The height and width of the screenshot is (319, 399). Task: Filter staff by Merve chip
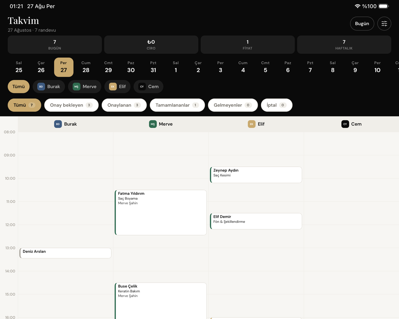coord(85,87)
